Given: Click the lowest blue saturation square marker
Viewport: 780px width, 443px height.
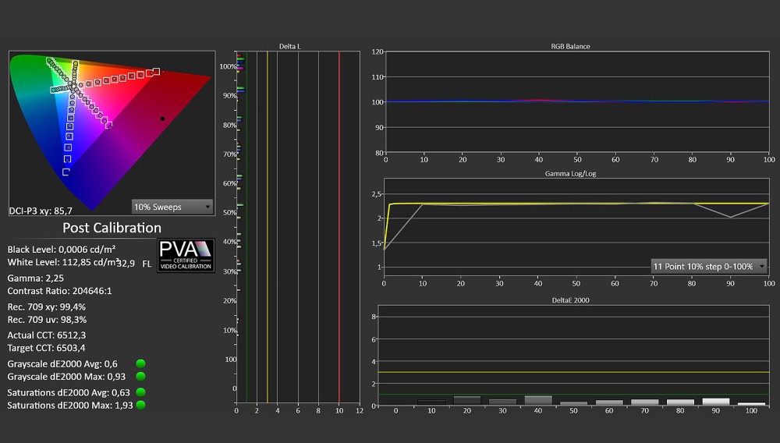Looking at the screenshot, I should tap(66, 172).
